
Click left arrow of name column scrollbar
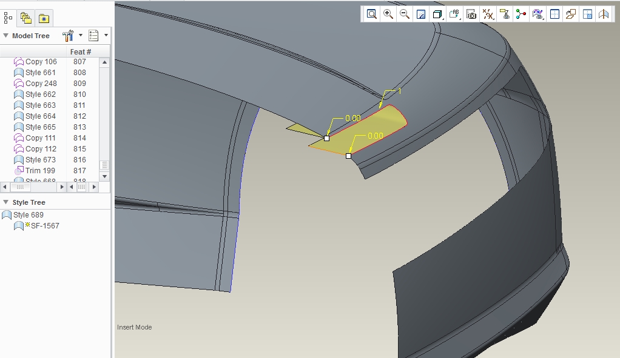[x=4, y=187]
